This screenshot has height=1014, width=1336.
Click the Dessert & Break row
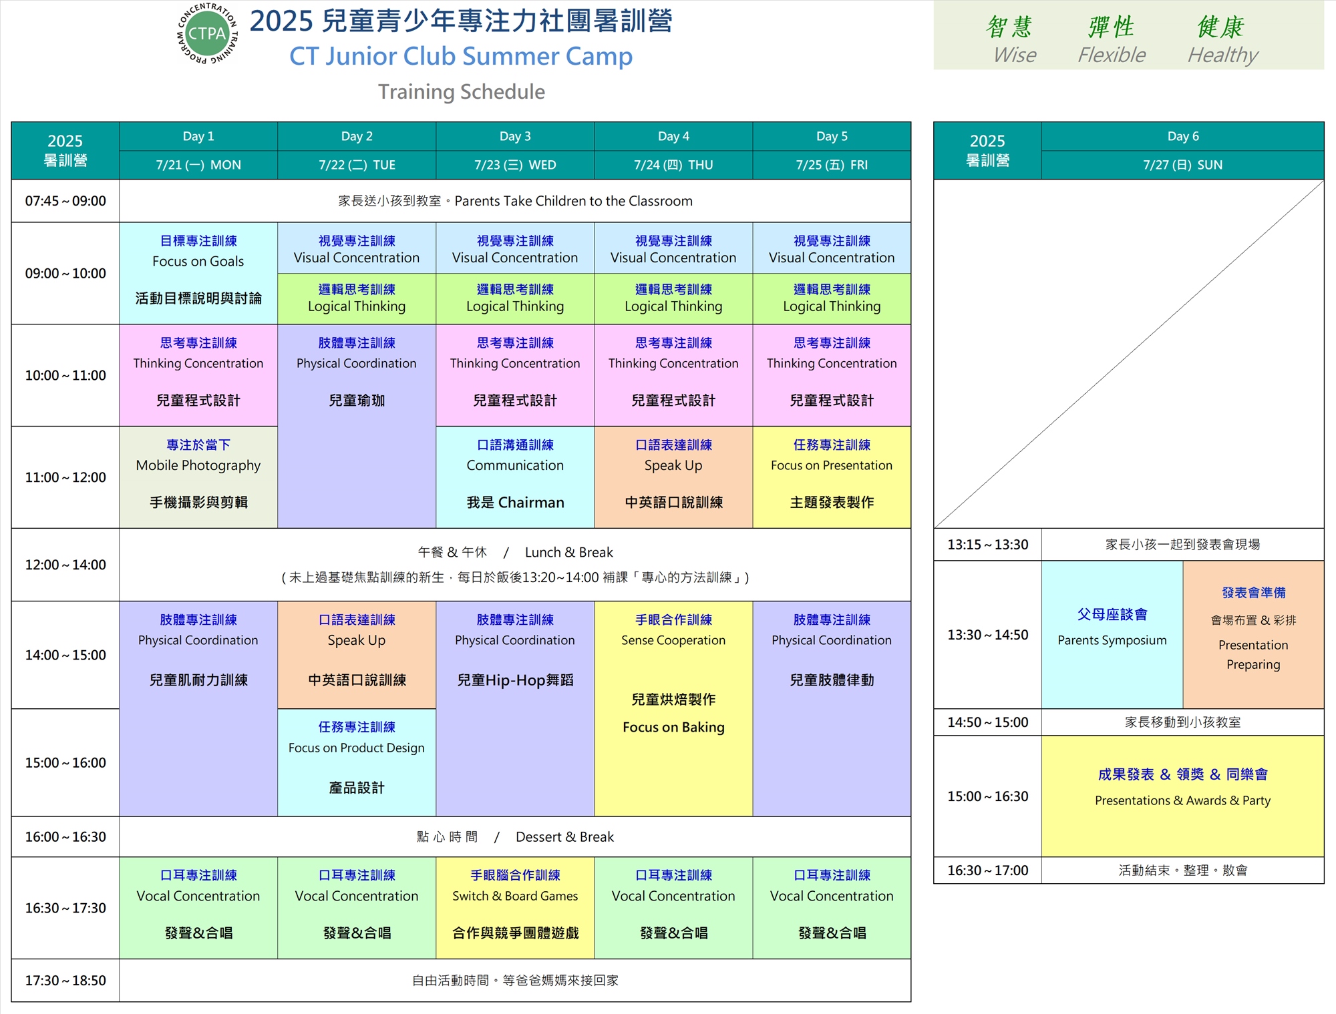[515, 836]
